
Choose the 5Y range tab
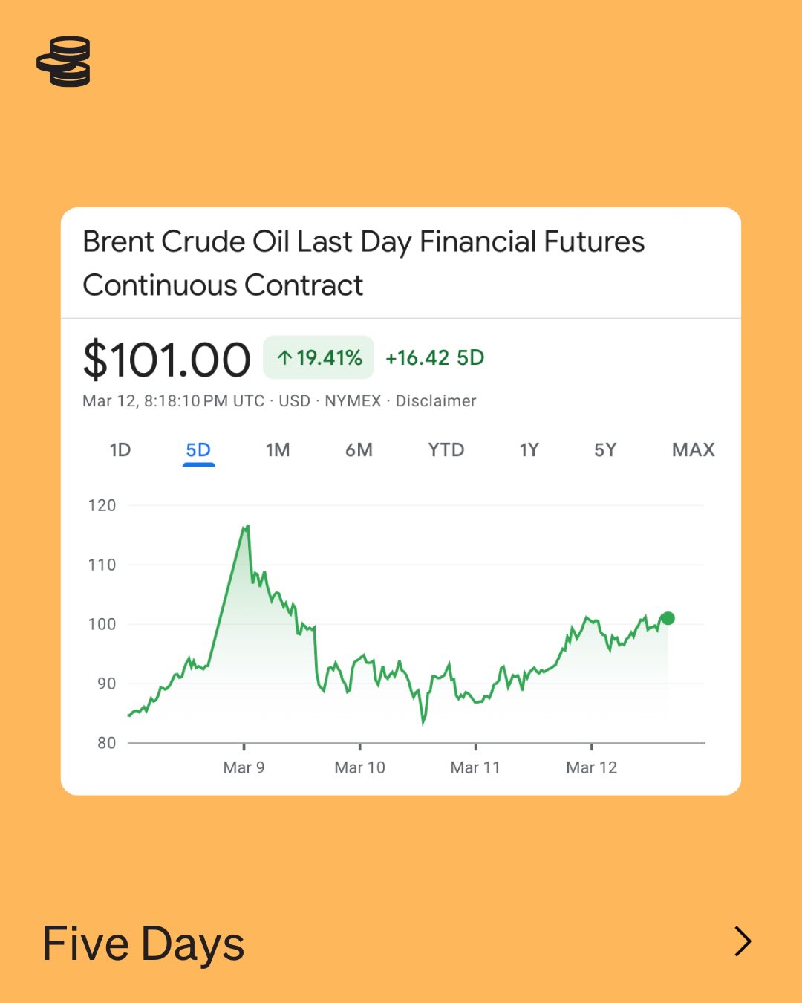605,450
